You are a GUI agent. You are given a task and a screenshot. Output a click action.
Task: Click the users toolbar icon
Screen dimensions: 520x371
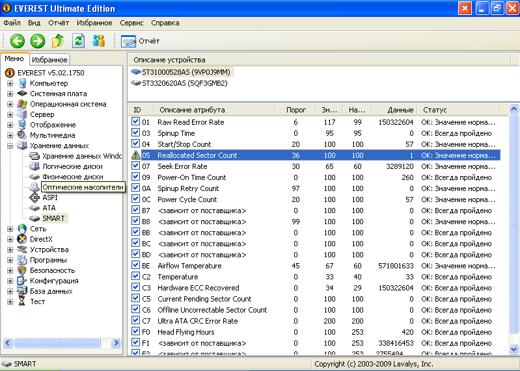pos(98,41)
